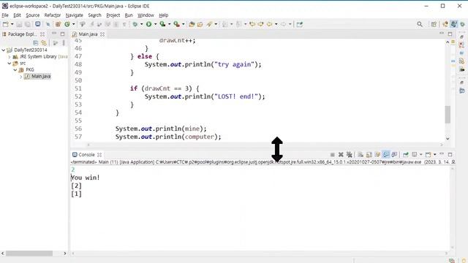Open the External Tools dropdown arrow
468x263 pixels.
pos(184,24)
